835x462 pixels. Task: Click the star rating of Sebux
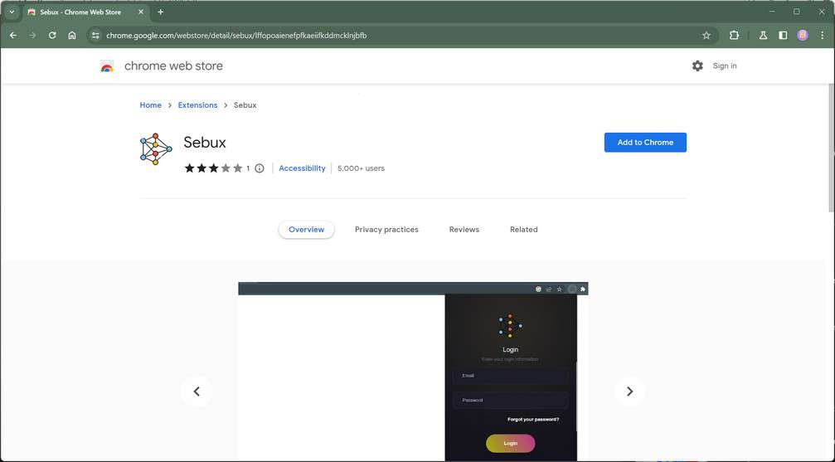[213, 168]
